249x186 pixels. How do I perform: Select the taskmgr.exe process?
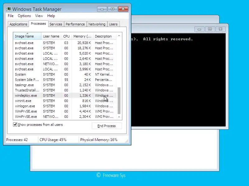pos(65,85)
